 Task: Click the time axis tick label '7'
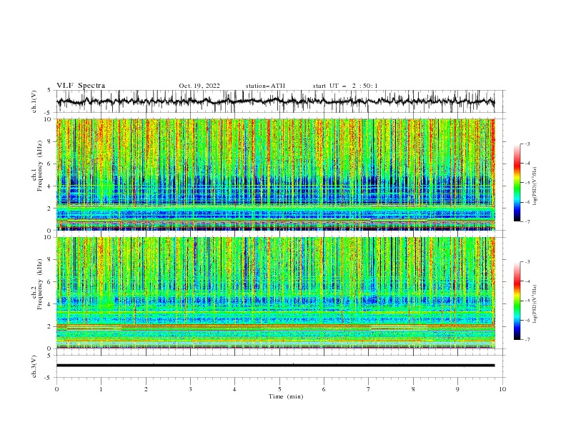pos(369,389)
